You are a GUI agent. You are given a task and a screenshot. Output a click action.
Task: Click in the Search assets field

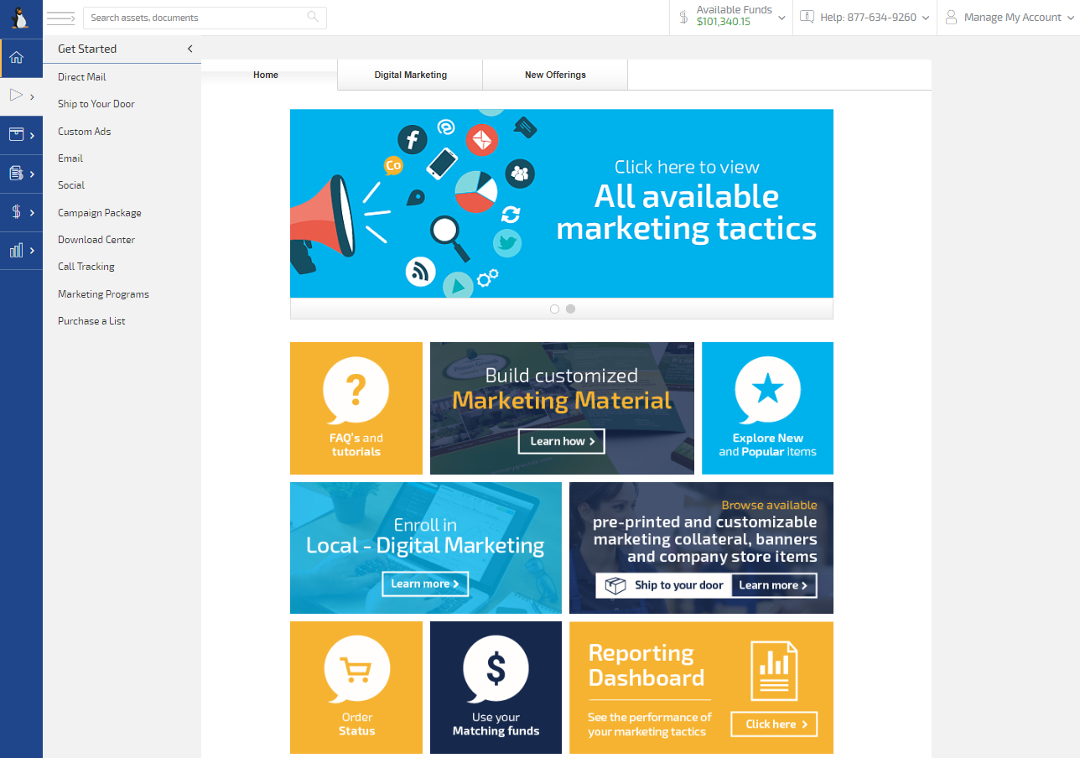[x=195, y=18]
